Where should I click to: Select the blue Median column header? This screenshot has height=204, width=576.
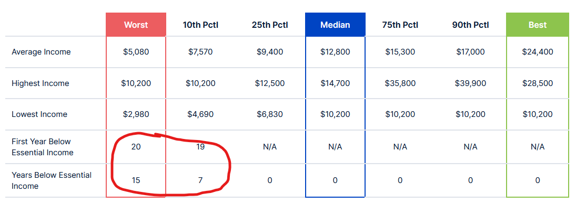[x=335, y=25]
